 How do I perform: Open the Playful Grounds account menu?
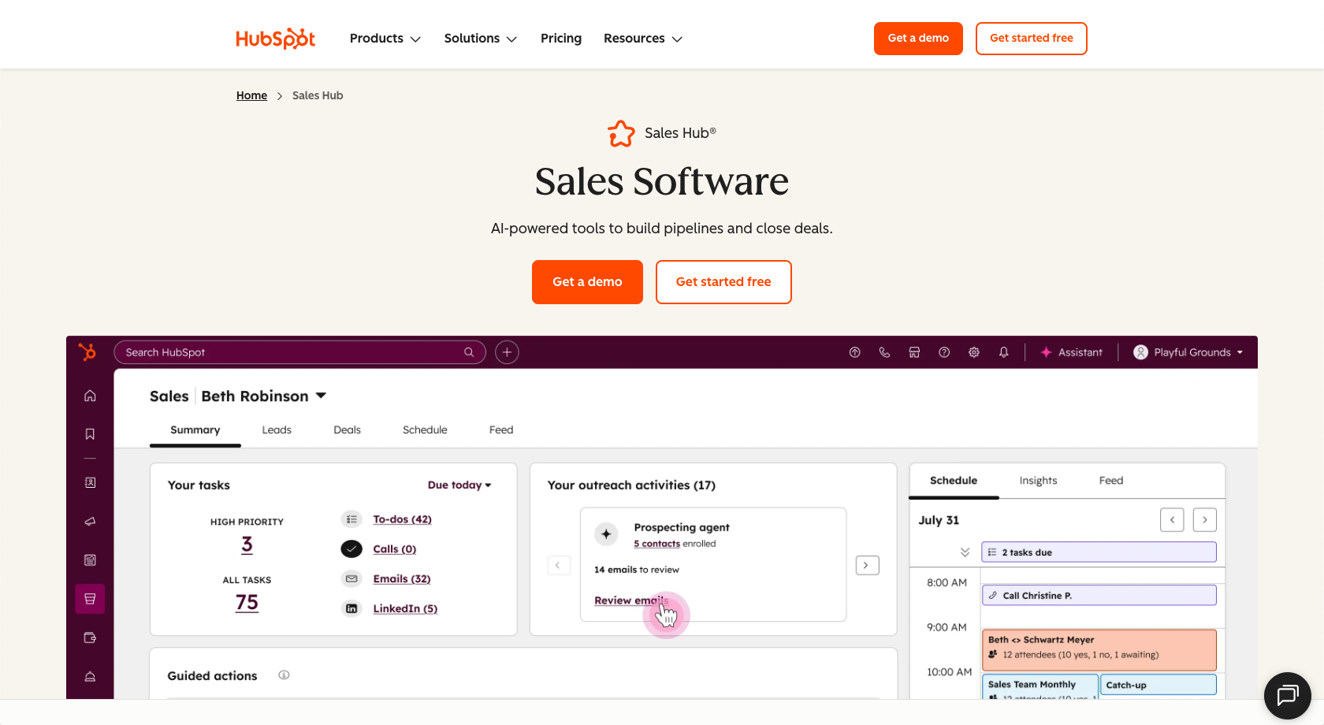point(1188,352)
